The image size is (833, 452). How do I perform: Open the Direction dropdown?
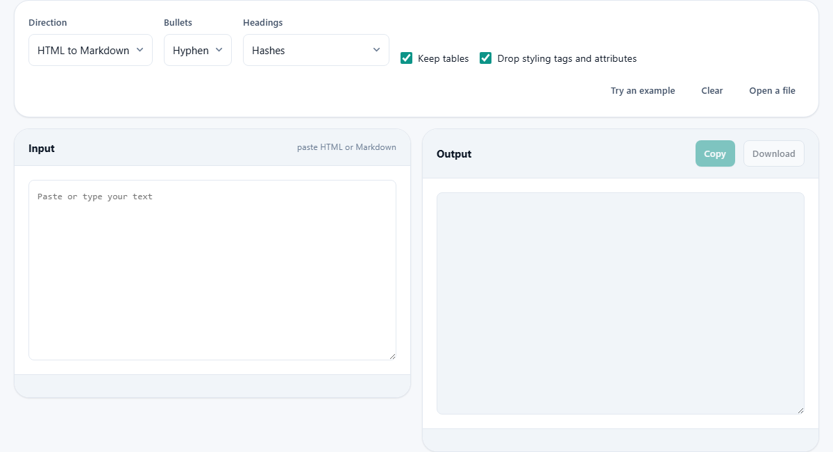pyautogui.click(x=90, y=50)
